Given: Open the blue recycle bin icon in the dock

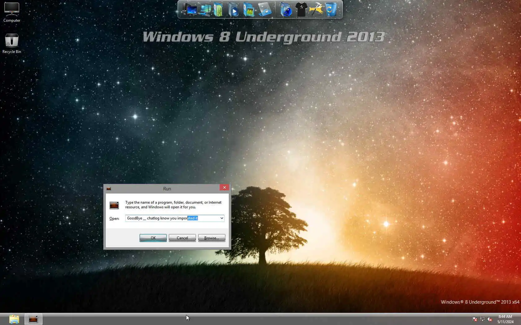Looking at the screenshot, I should (331, 10).
